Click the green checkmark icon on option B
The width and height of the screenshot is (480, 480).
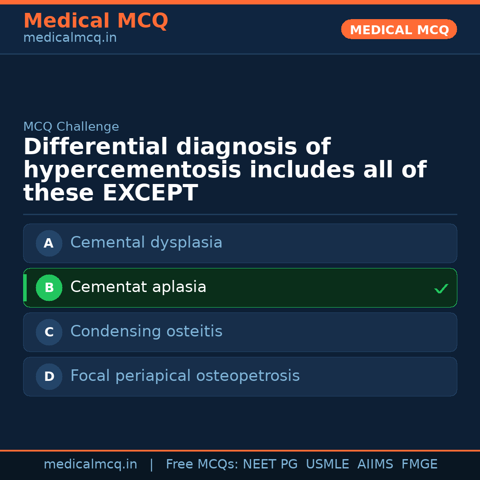click(x=441, y=288)
